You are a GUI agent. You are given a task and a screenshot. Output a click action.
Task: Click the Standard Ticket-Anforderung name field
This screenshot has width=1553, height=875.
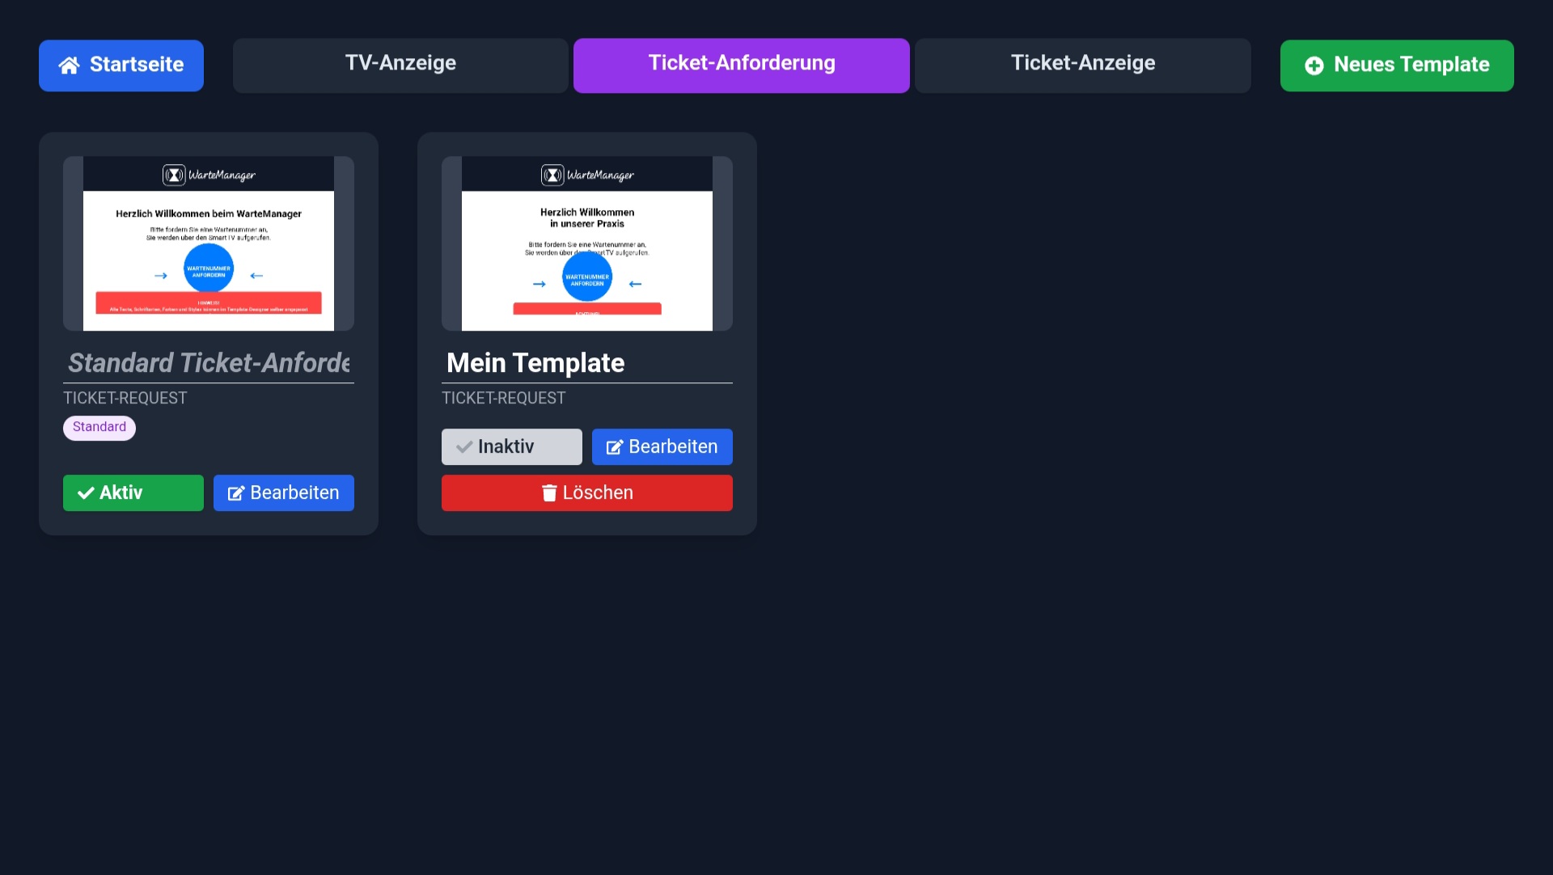(208, 363)
